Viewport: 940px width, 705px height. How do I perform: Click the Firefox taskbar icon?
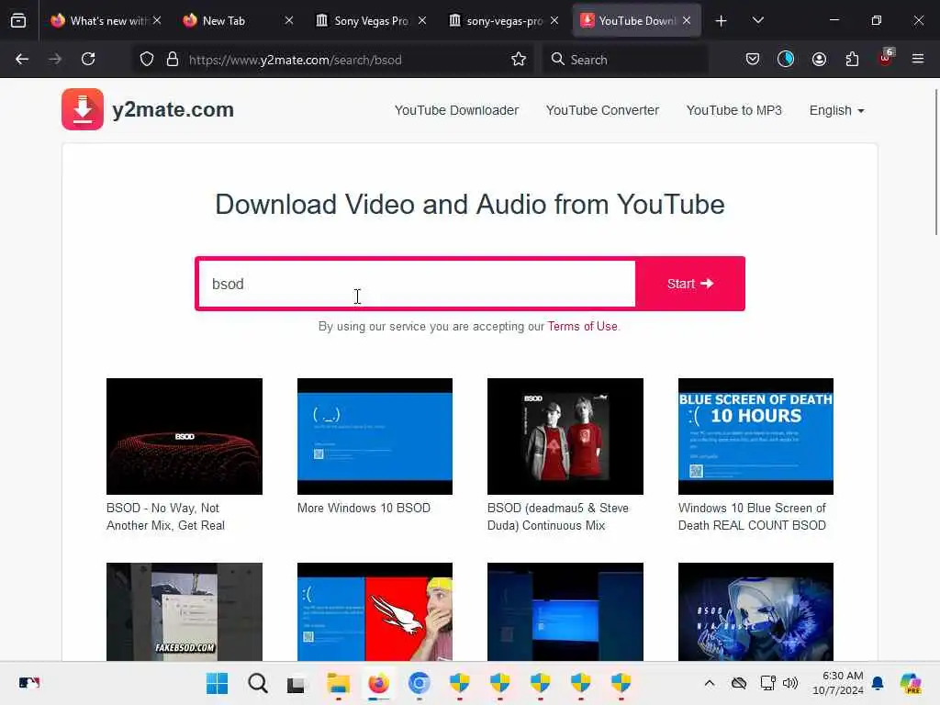tap(378, 683)
